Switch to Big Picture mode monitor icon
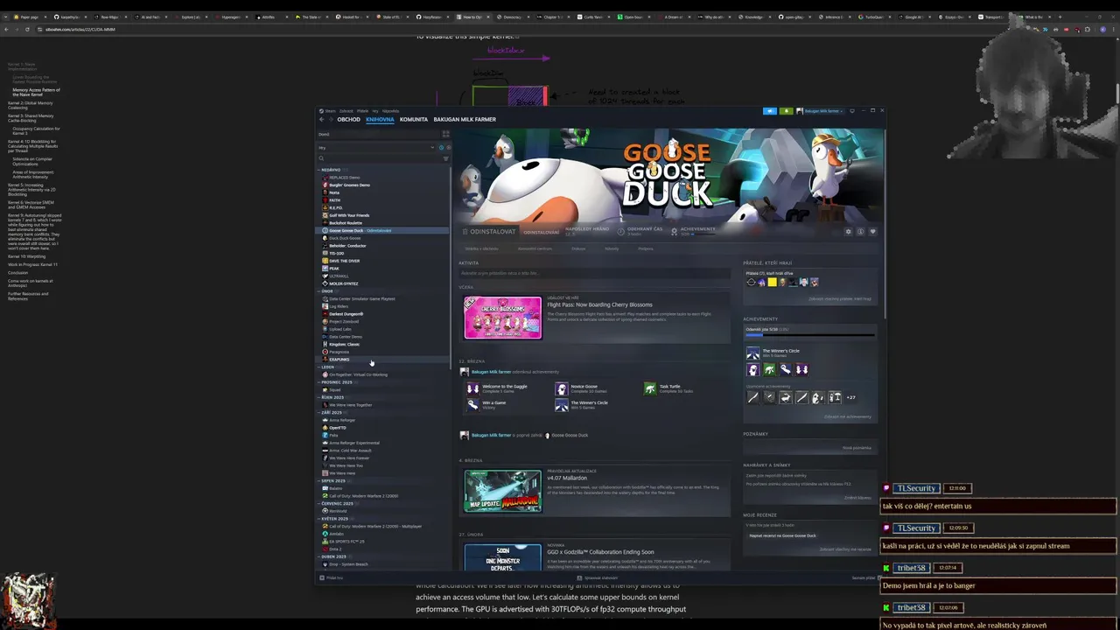Viewport: 1120px width, 630px height. pyautogui.click(x=852, y=111)
